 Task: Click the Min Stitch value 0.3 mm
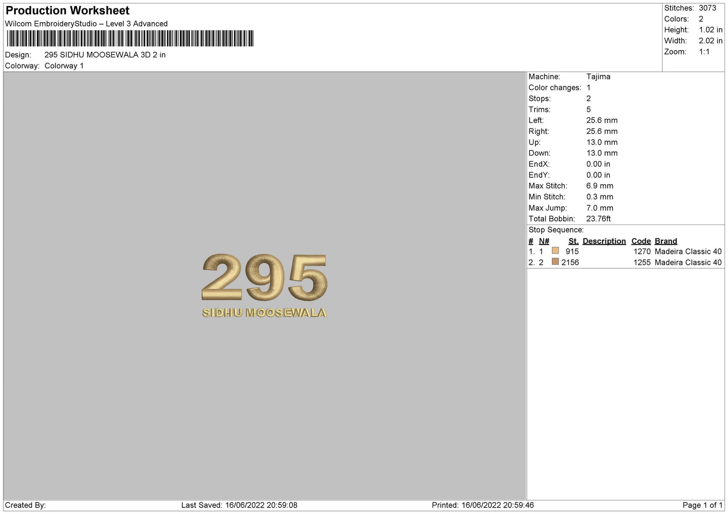tap(600, 197)
